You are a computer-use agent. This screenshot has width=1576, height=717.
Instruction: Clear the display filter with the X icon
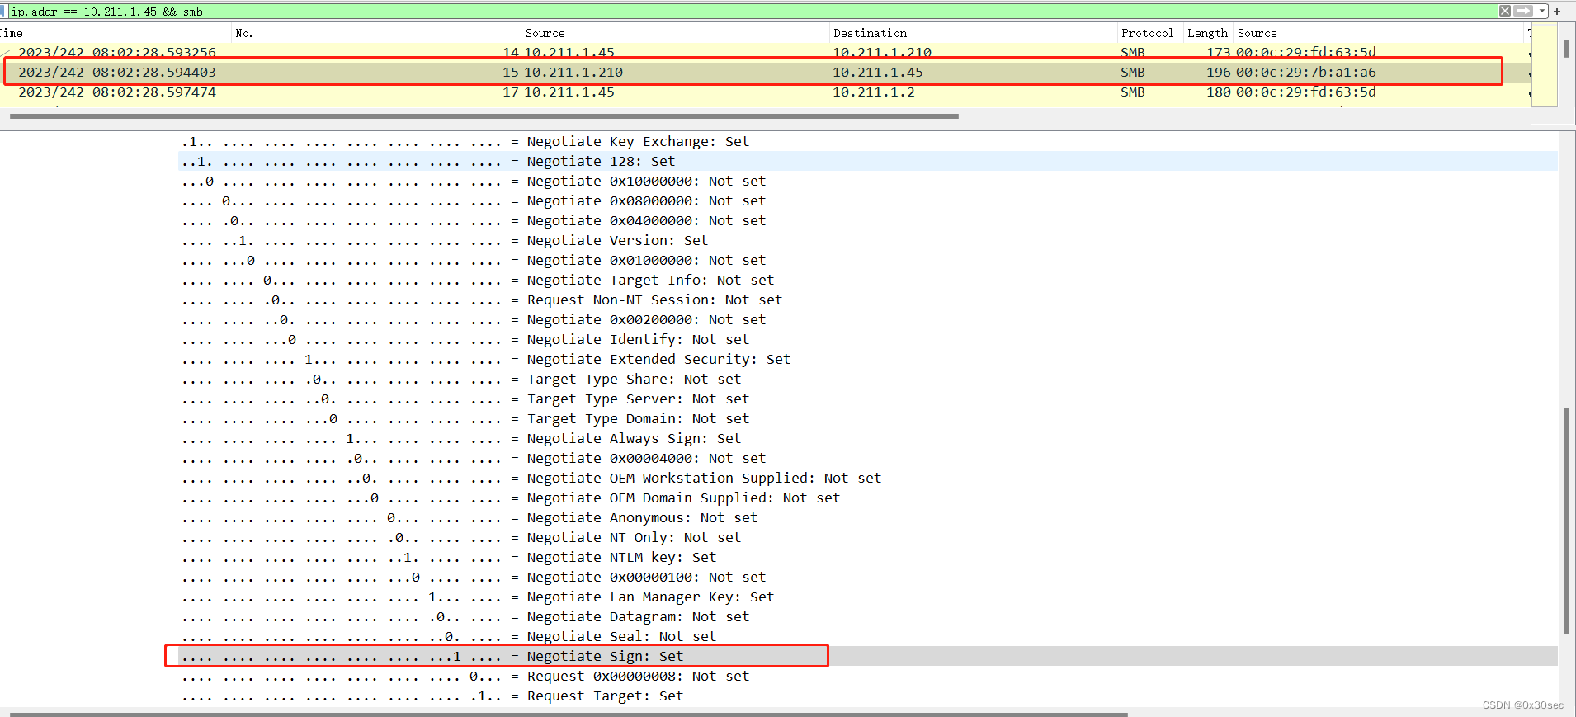[1505, 11]
